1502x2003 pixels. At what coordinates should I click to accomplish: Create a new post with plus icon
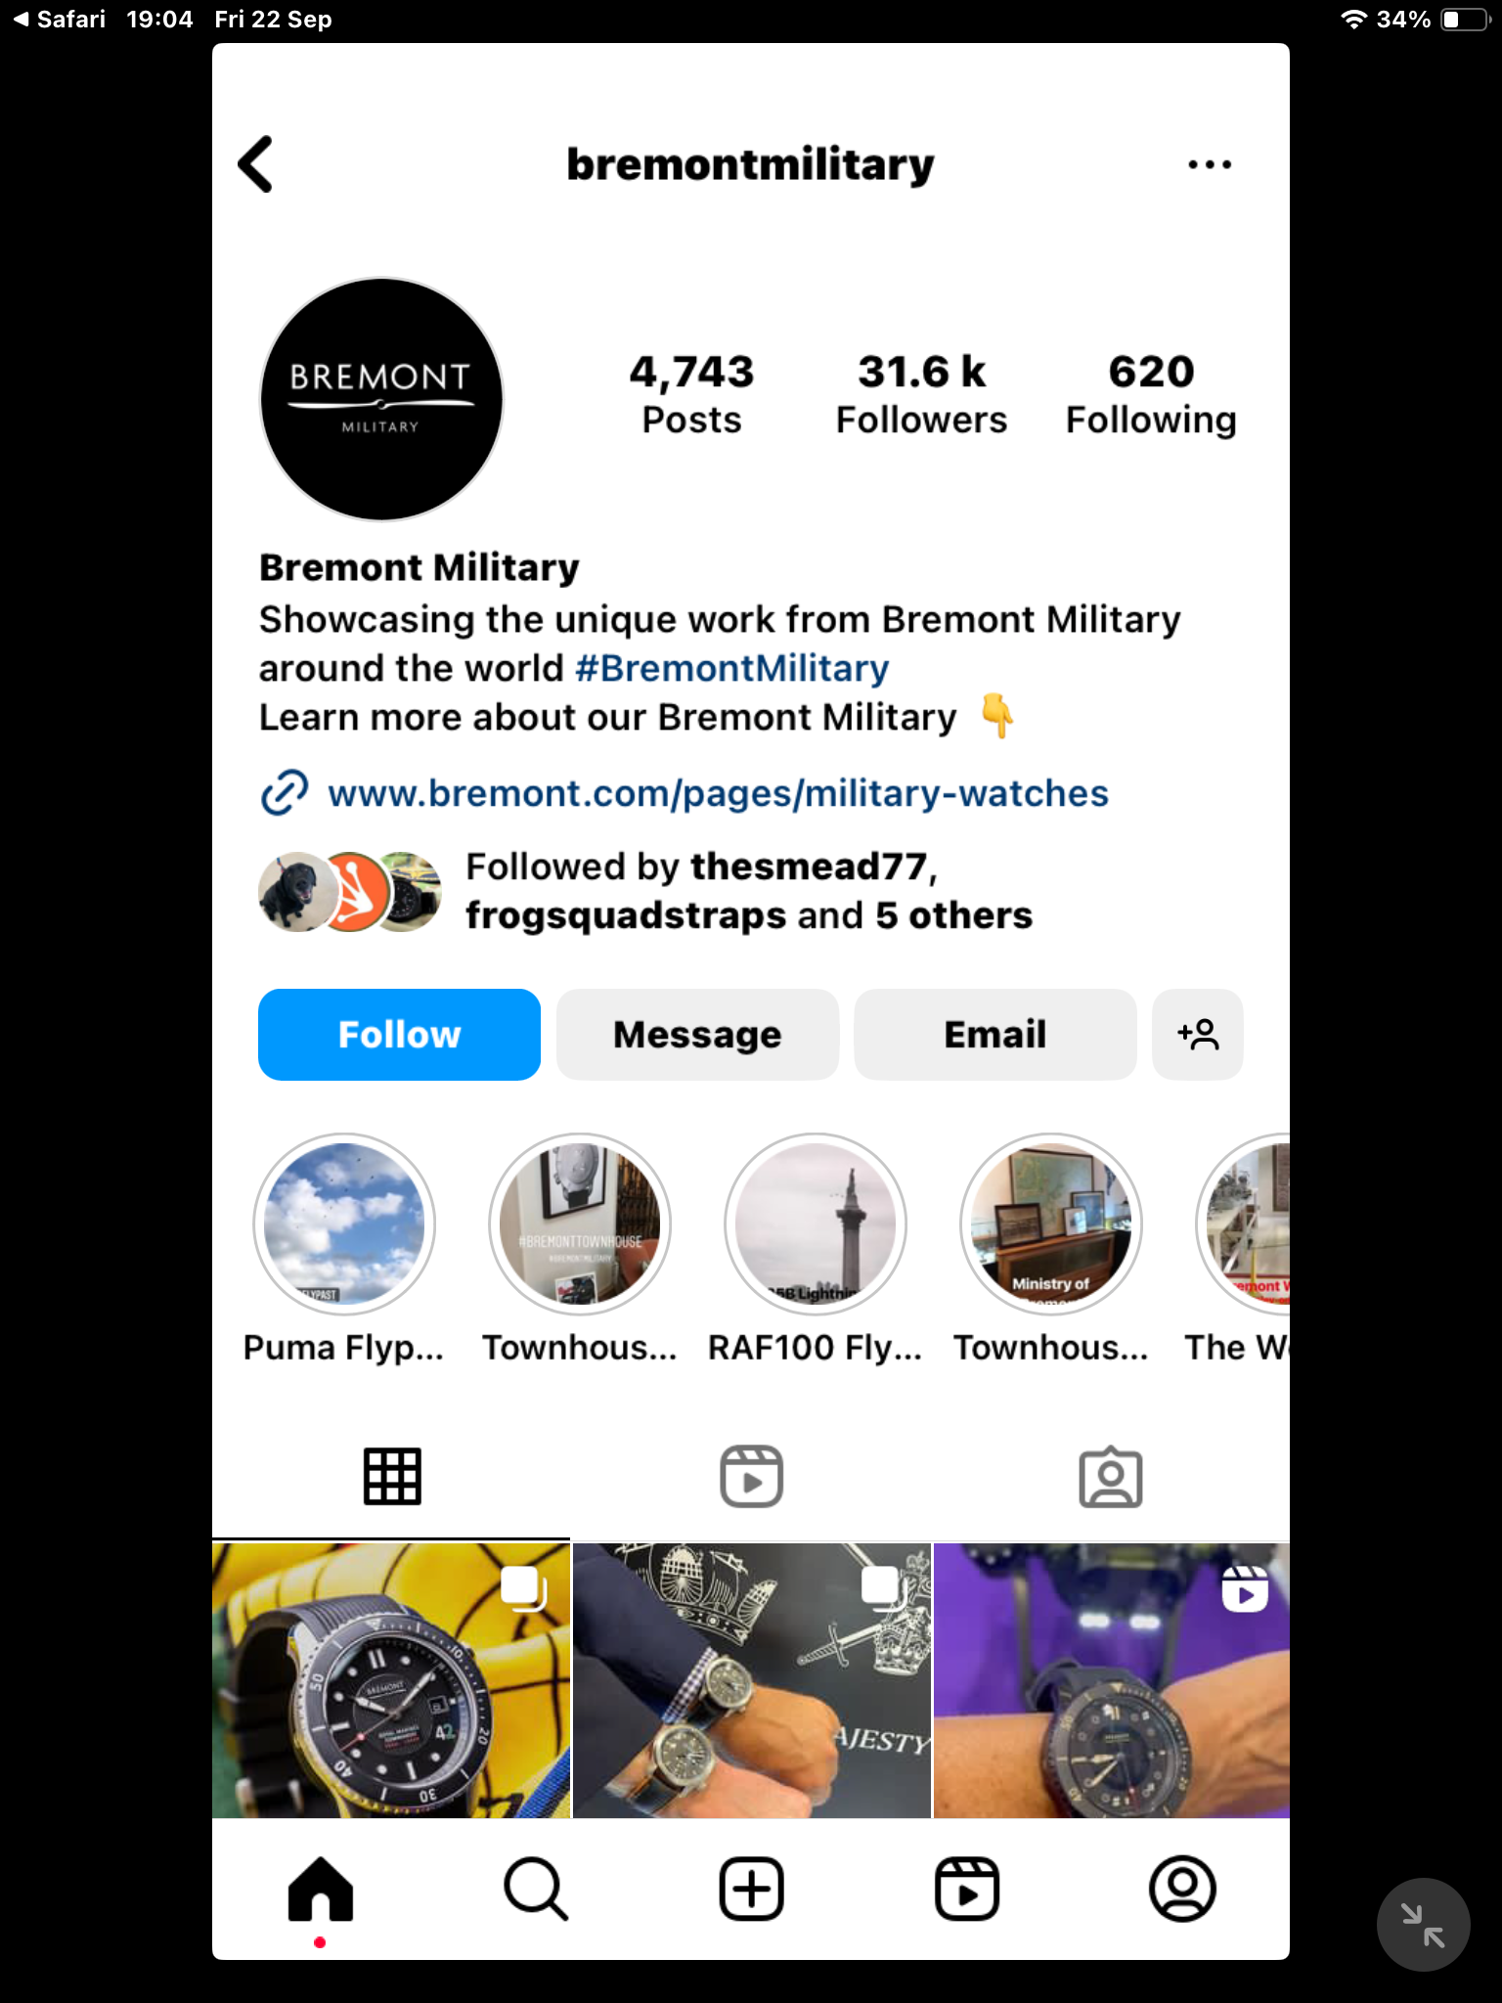click(751, 1889)
